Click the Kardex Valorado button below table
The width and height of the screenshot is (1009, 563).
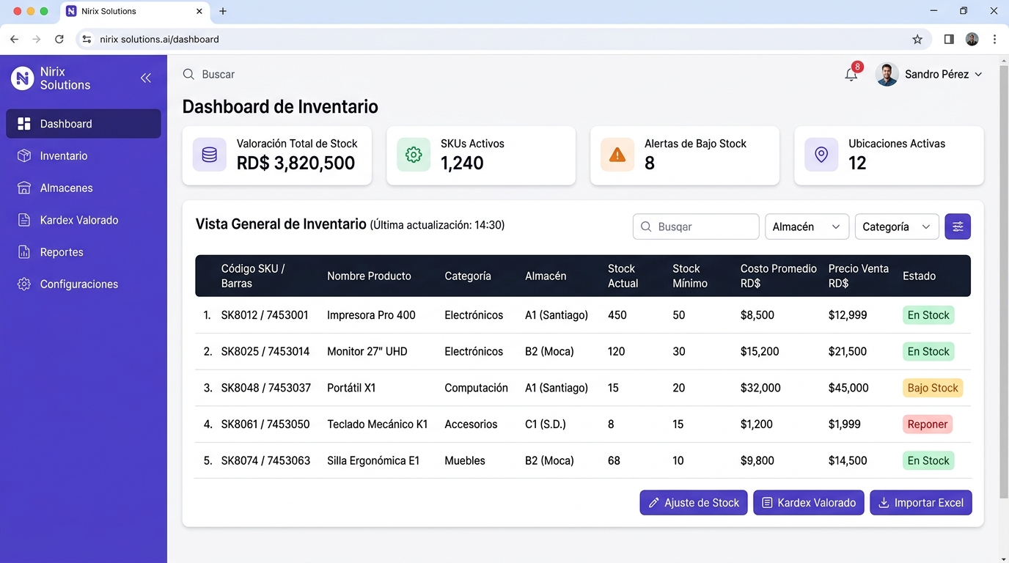[x=809, y=503]
